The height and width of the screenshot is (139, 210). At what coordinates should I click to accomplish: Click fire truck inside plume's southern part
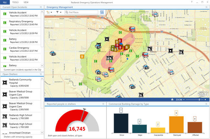click(111, 69)
